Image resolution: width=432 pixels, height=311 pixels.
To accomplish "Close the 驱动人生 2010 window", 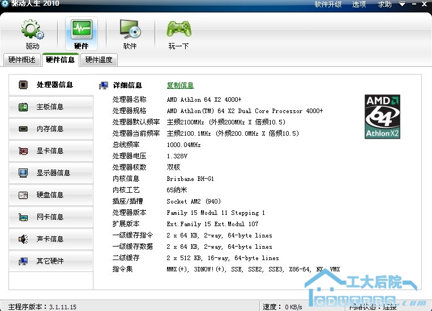I will [x=425, y=4].
